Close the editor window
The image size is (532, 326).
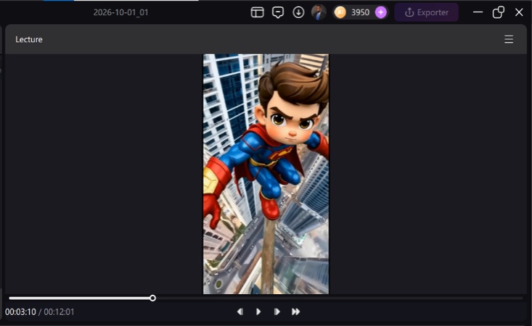click(519, 12)
